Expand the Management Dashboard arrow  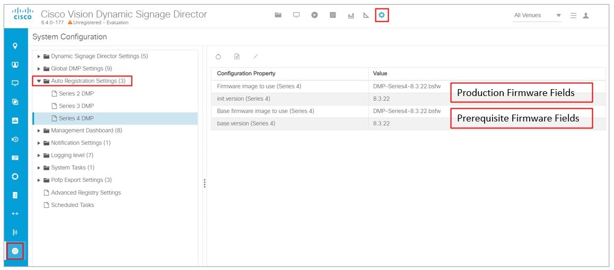[x=39, y=130]
